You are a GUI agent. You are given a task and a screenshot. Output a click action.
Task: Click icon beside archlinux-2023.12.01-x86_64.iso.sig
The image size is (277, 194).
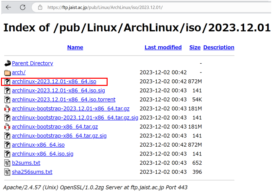pos(7,90)
